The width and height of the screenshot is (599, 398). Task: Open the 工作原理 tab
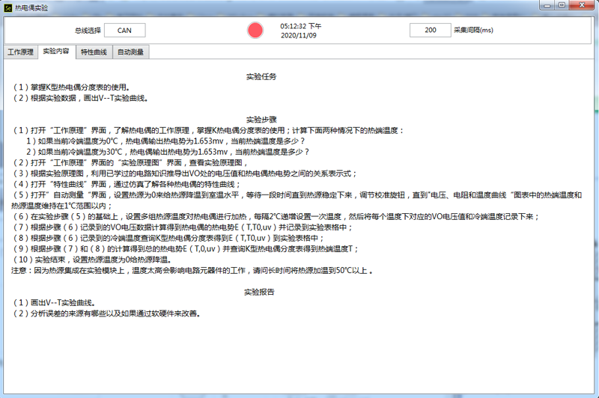[x=21, y=52]
